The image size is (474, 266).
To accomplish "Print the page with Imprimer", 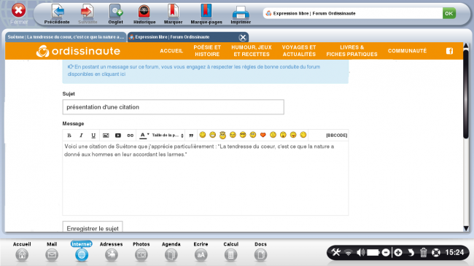I will pyautogui.click(x=241, y=14).
